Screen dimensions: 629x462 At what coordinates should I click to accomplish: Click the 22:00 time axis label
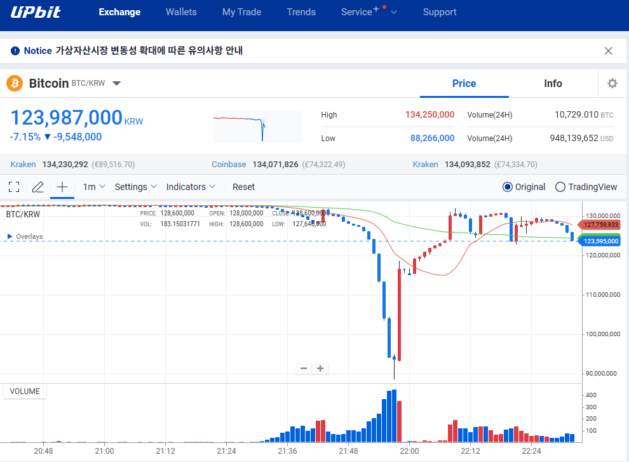point(409,451)
